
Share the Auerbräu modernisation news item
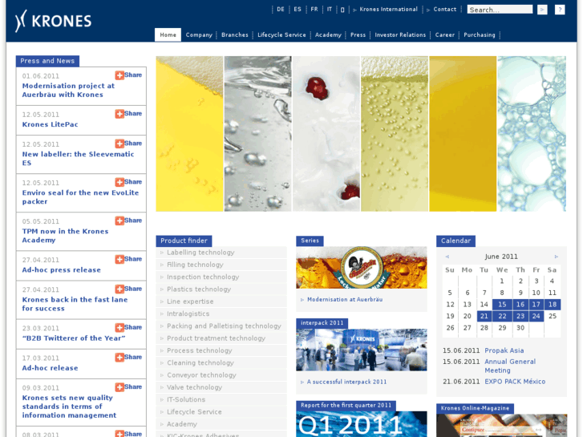pyautogui.click(x=128, y=75)
